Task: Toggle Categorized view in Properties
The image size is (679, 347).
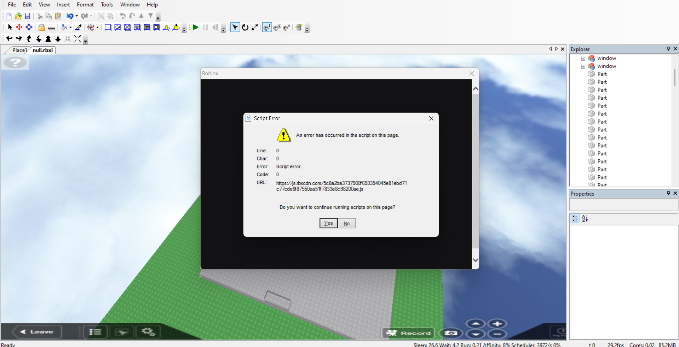Action: 575,219
